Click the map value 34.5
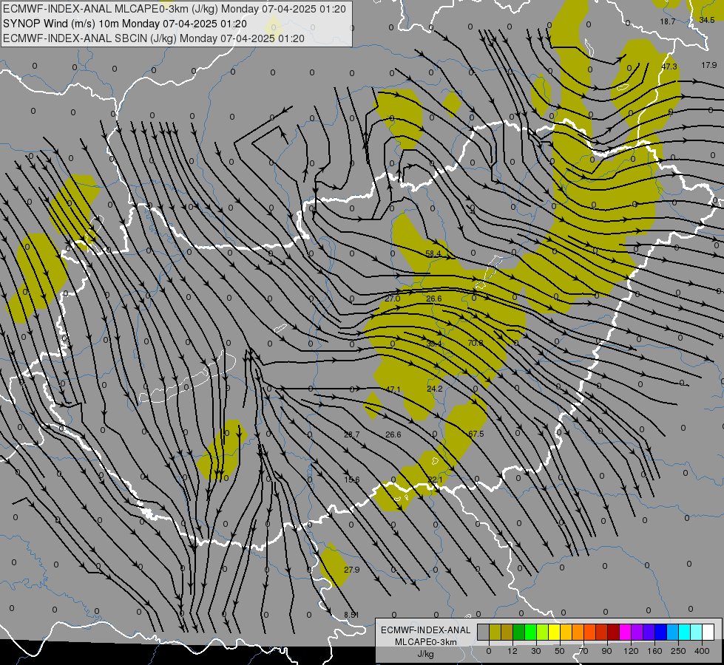This screenshot has height=665, width=724. coord(707,20)
